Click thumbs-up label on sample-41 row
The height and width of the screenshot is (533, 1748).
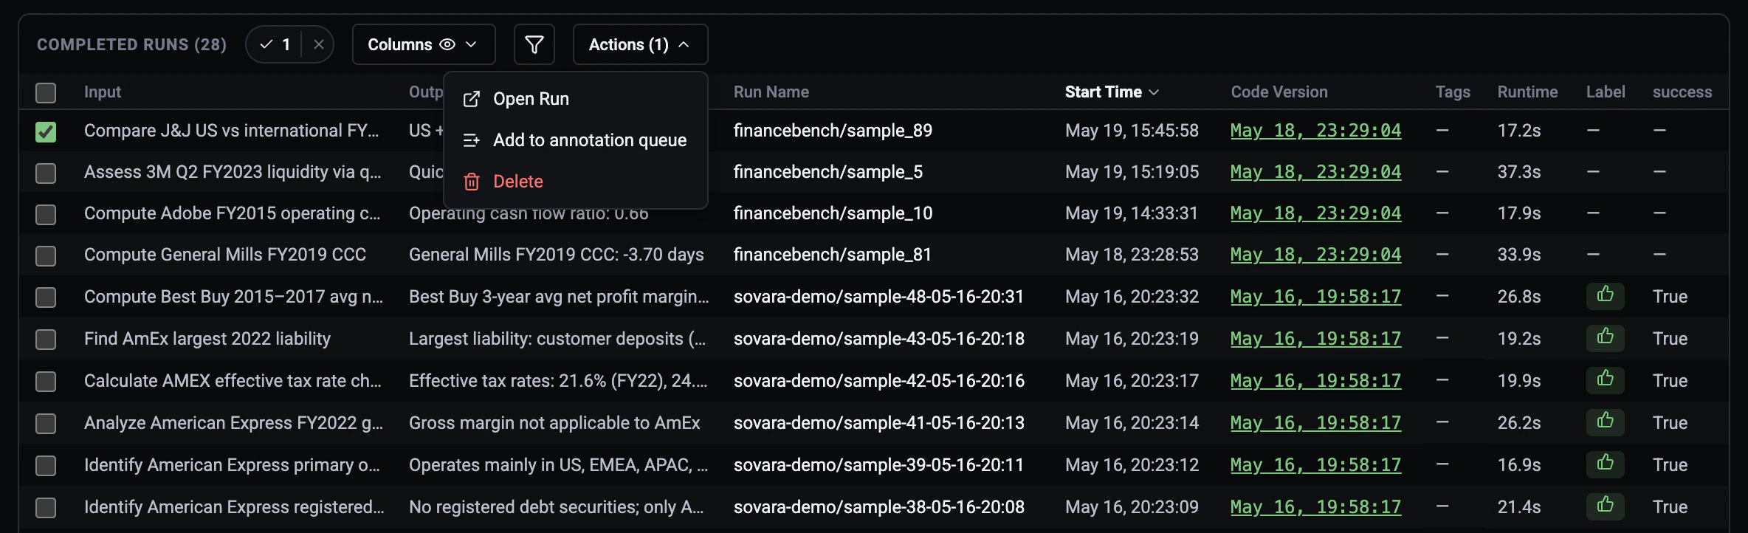pyautogui.click(x=1605, y=422)
